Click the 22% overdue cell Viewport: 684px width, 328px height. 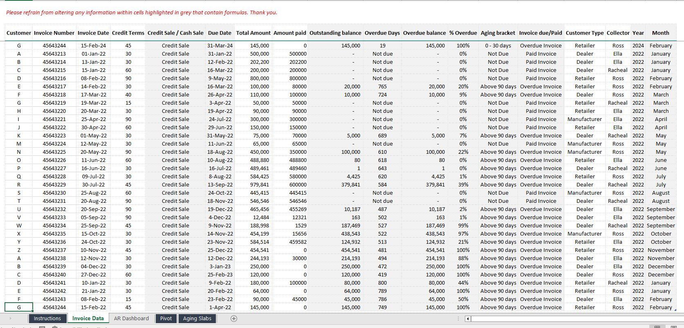pyautogui.click(x=463, y=152)
